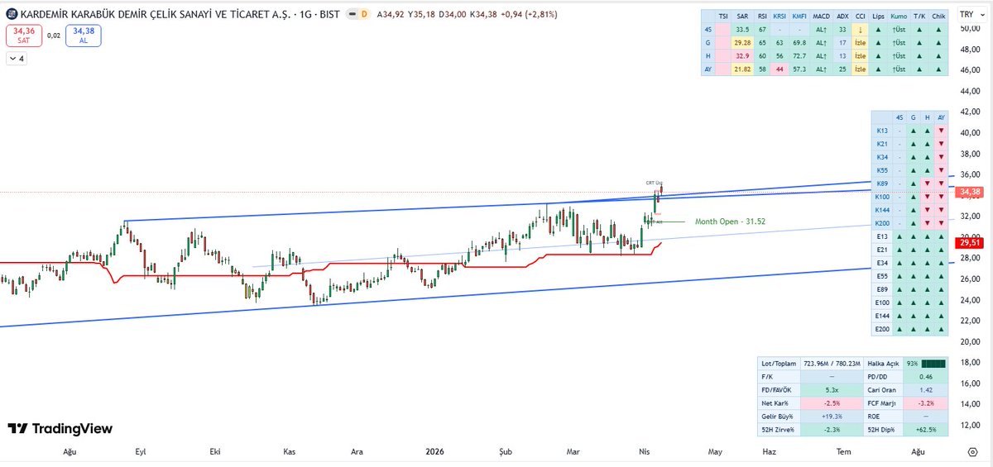Click the SAR column header

coord(744,16)
